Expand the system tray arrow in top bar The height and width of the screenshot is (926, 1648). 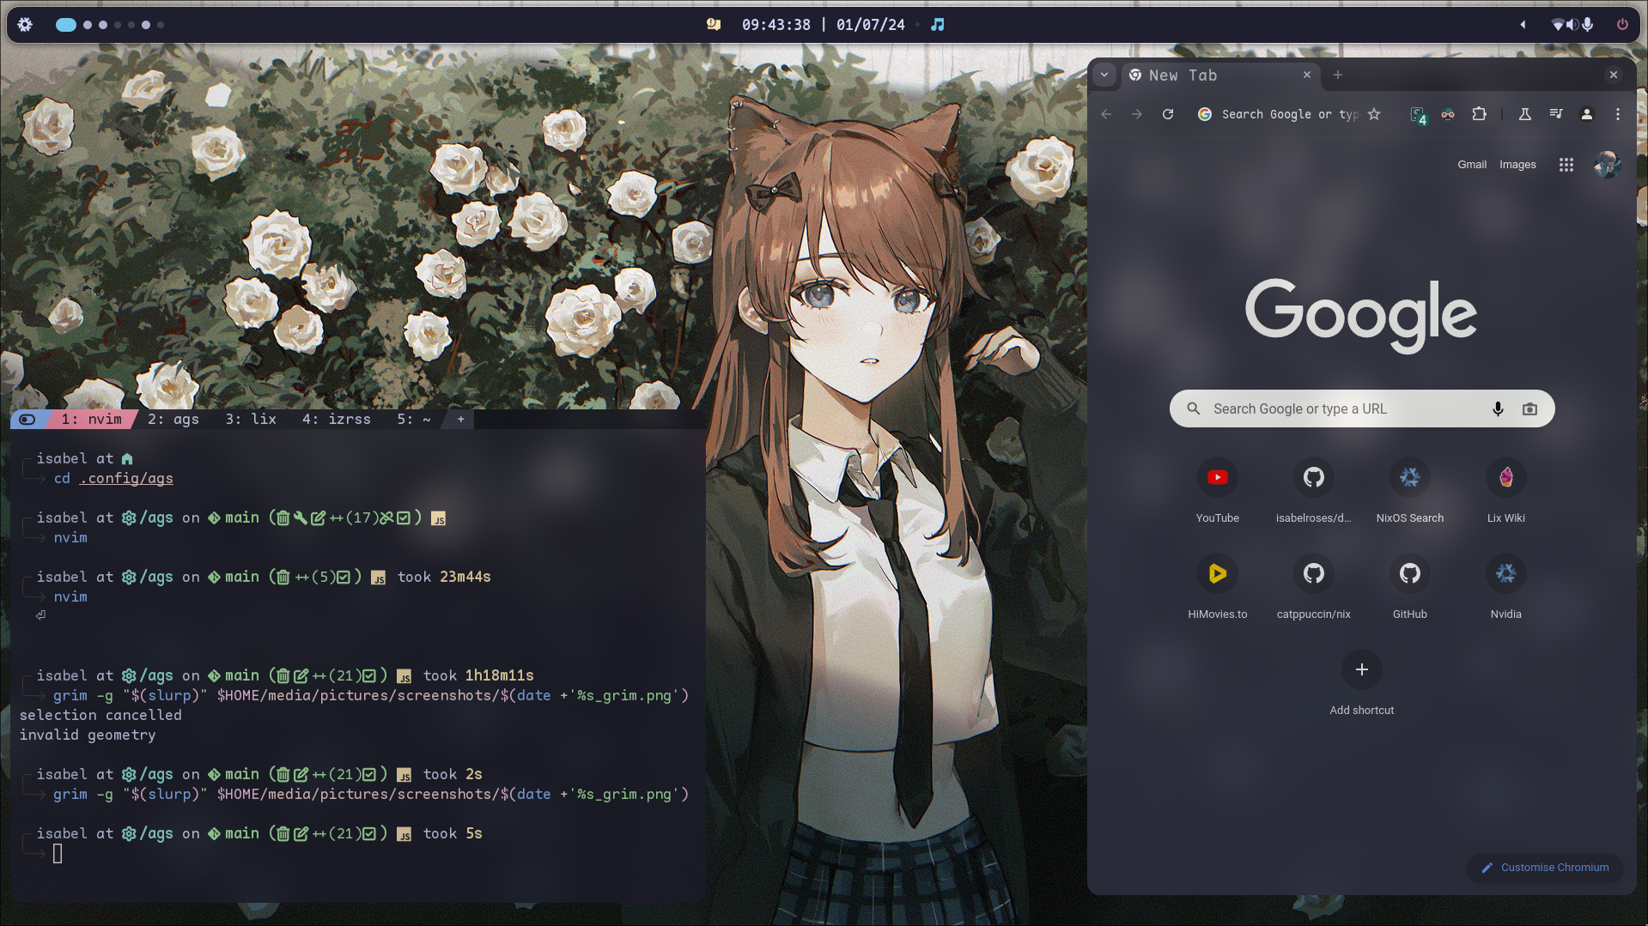click(x=1523, y=25)
